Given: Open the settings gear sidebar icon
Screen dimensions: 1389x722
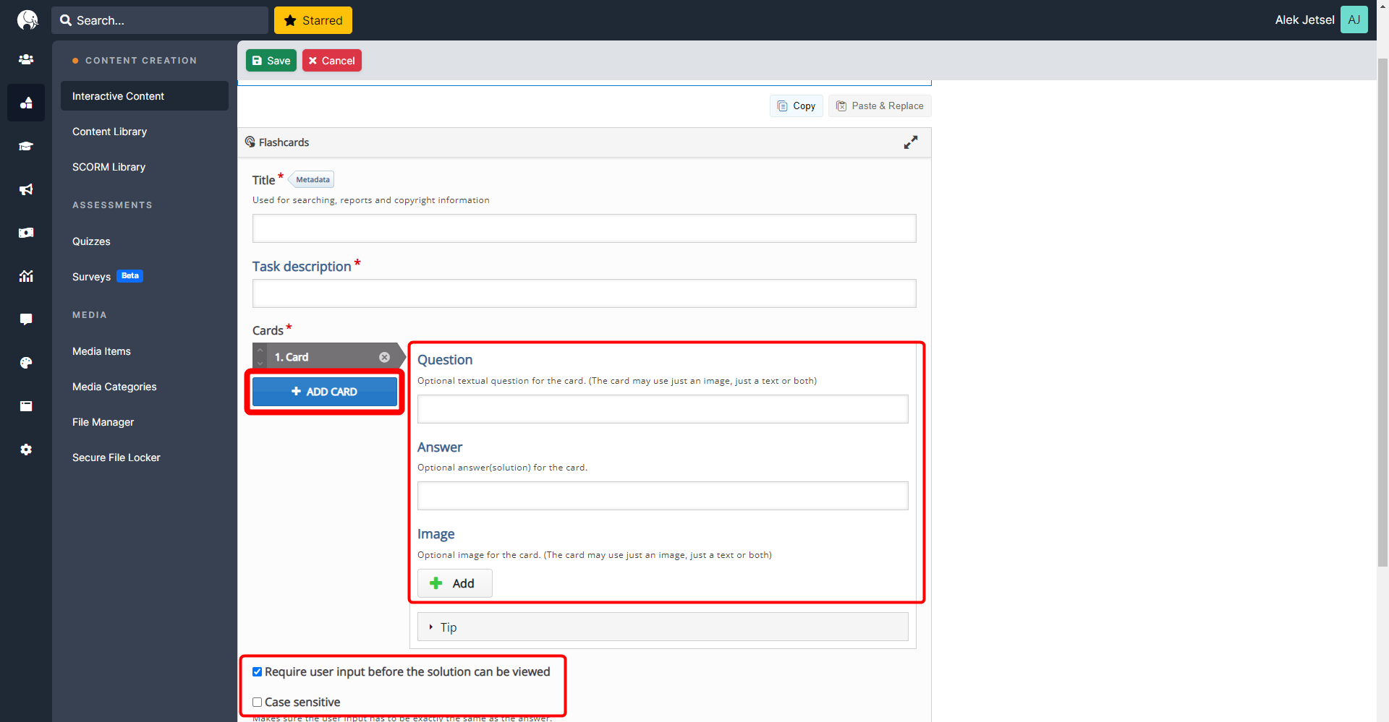Looking at the screenshot, I should tap(26, 450).
